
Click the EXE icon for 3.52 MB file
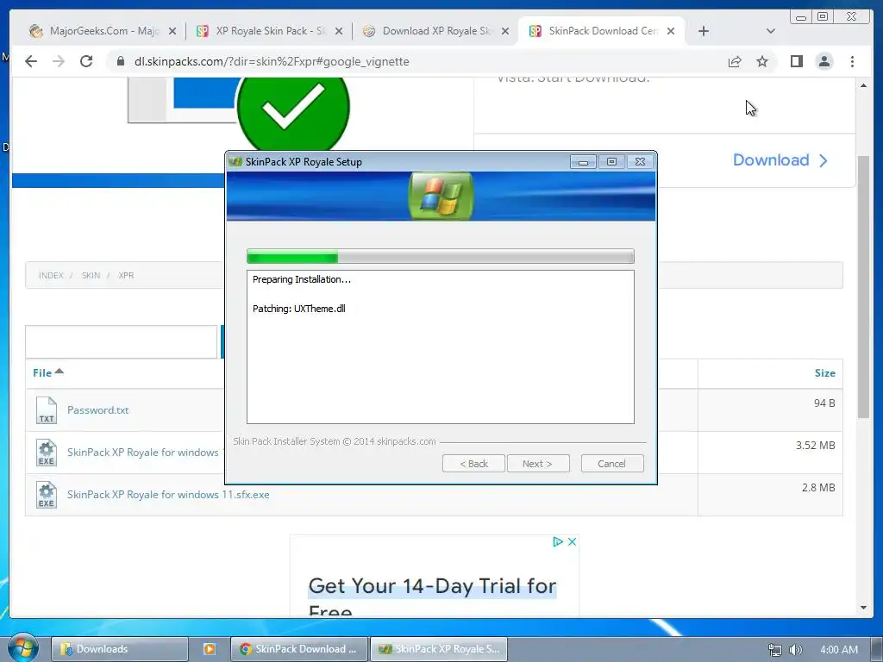47,453
